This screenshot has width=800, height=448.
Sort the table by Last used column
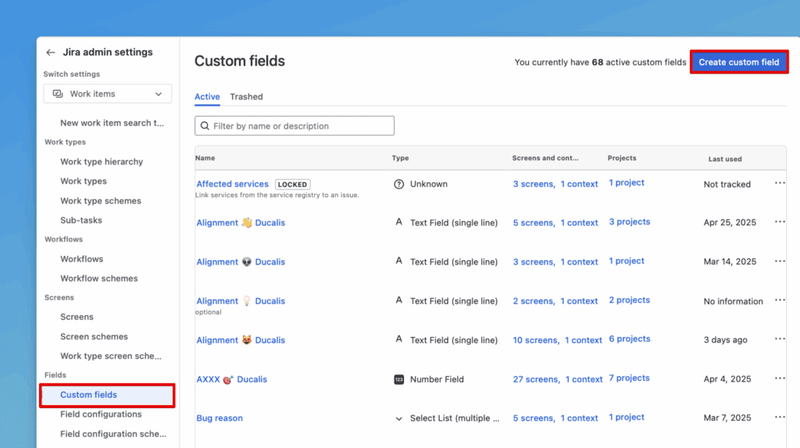pos(725,159)
